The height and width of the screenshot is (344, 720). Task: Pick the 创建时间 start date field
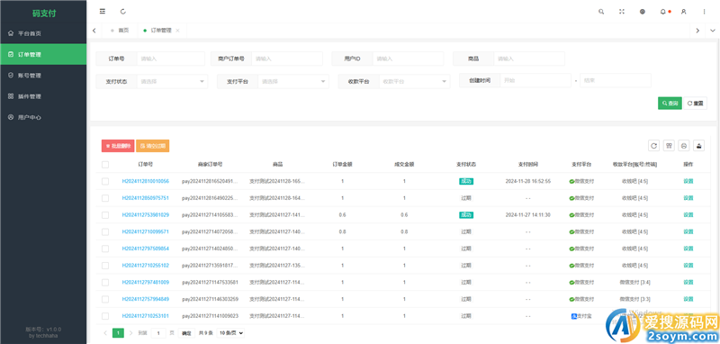[535, 80]
